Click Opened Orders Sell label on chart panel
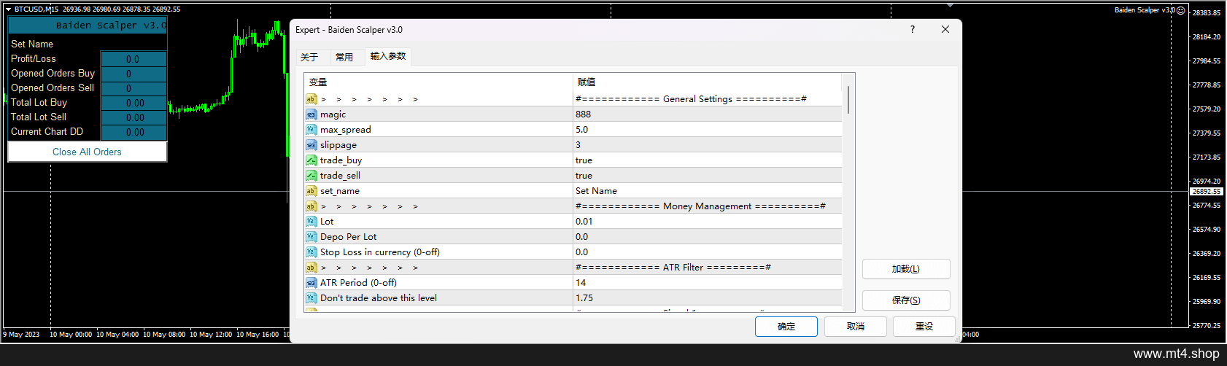The width and height of the screenshot is (1227, 366). (x=53, y=88)
